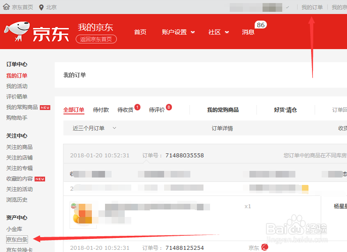Select the 全部订单 tab
Image resolution: width=347 pixels, height=252 pixels.
point(74,110)
